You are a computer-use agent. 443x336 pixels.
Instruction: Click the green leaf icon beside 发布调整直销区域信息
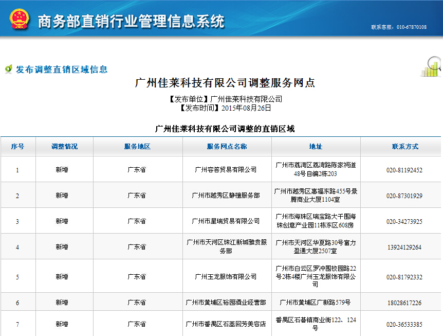(8, 69)
